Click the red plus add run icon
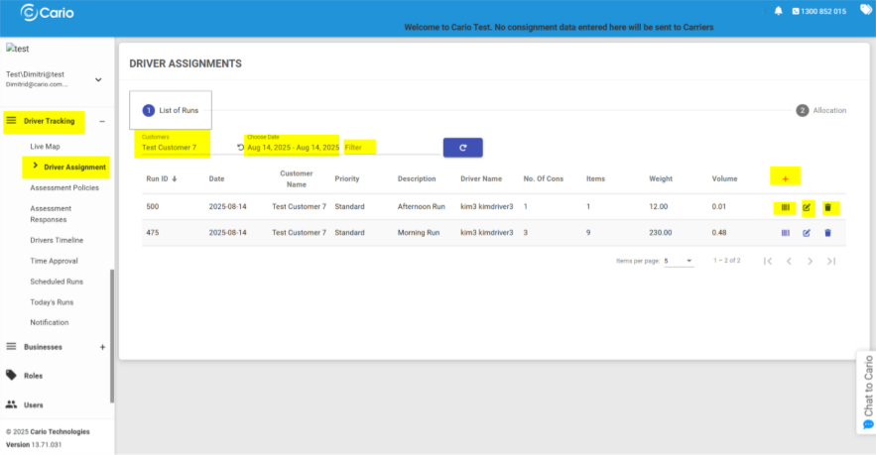The height and width of the screenshot is (455, 876). (786, 178)
